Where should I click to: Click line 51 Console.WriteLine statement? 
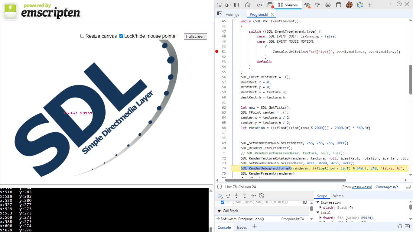[337, 52]
